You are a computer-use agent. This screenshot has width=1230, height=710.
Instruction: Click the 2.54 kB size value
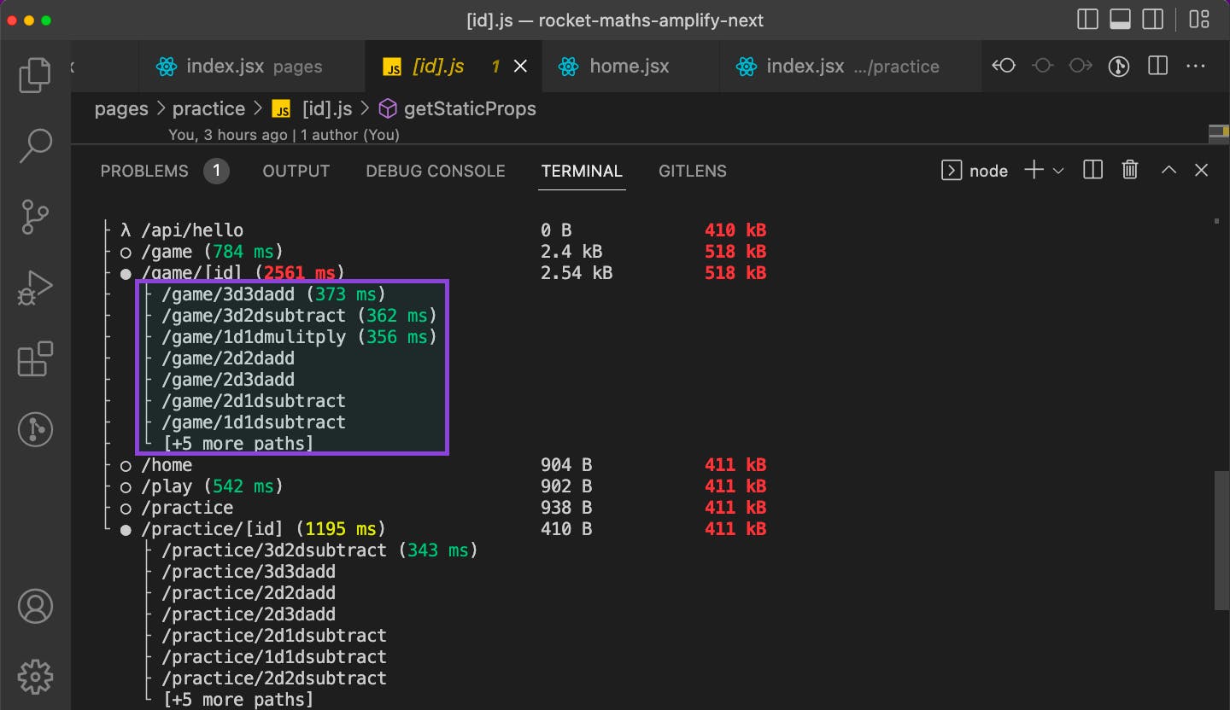[x=577, y=273]
